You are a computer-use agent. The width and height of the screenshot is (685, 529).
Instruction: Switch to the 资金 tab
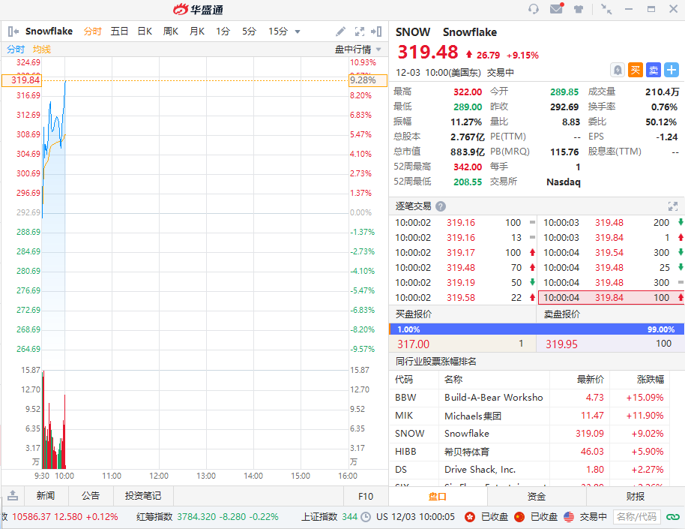click(537, 496)
